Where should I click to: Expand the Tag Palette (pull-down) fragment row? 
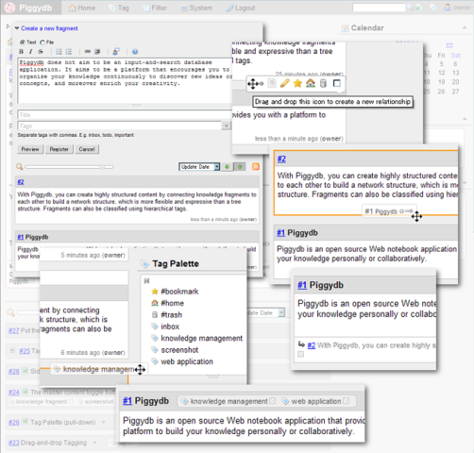(x=103, y=422)
